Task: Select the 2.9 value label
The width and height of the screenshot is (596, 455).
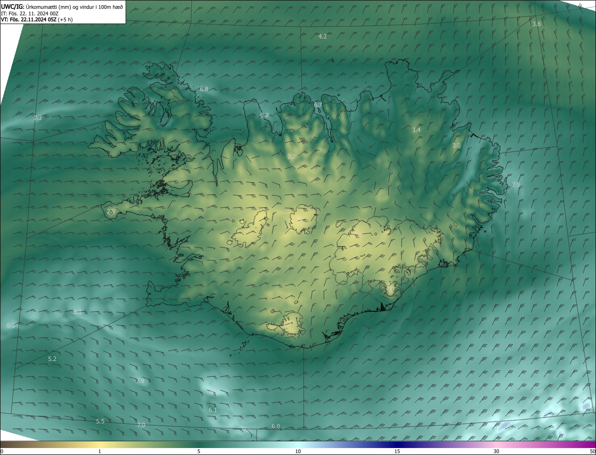Action: click(111, 212)
